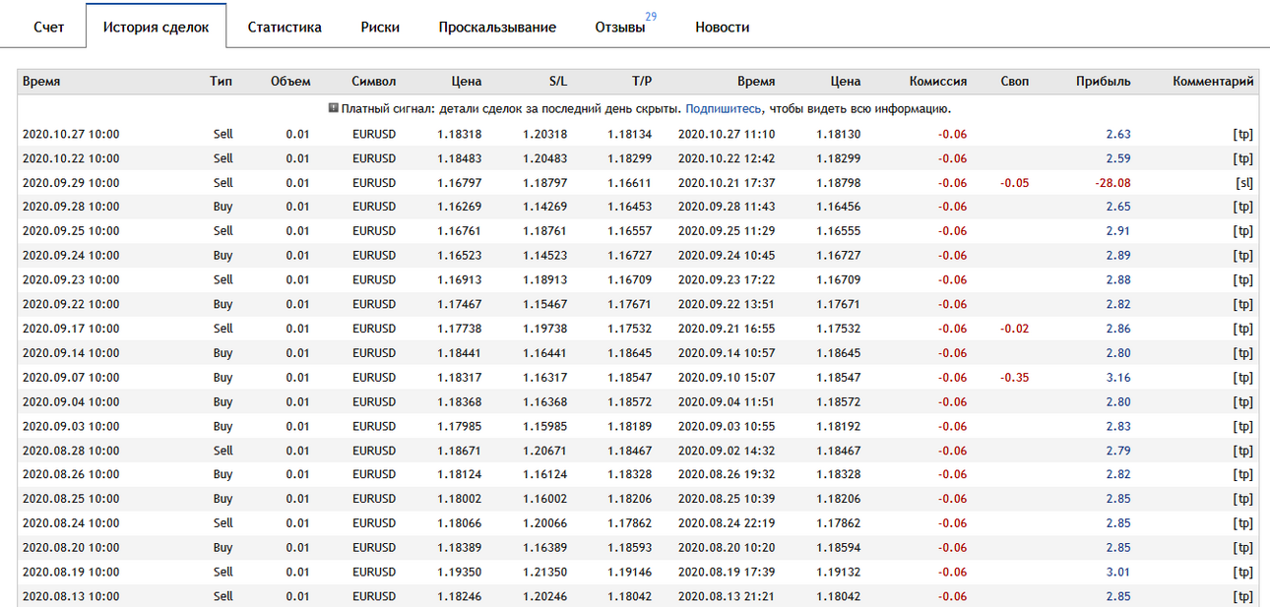Click the 3.16 profit value

pyautogui.click(x=1118, y=378)
